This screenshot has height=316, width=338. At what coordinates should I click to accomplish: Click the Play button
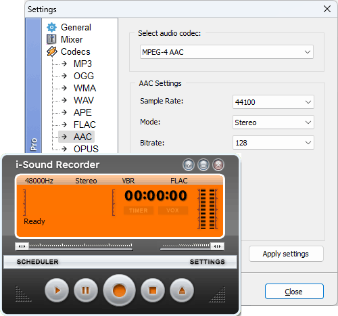[x=57, y=290]
